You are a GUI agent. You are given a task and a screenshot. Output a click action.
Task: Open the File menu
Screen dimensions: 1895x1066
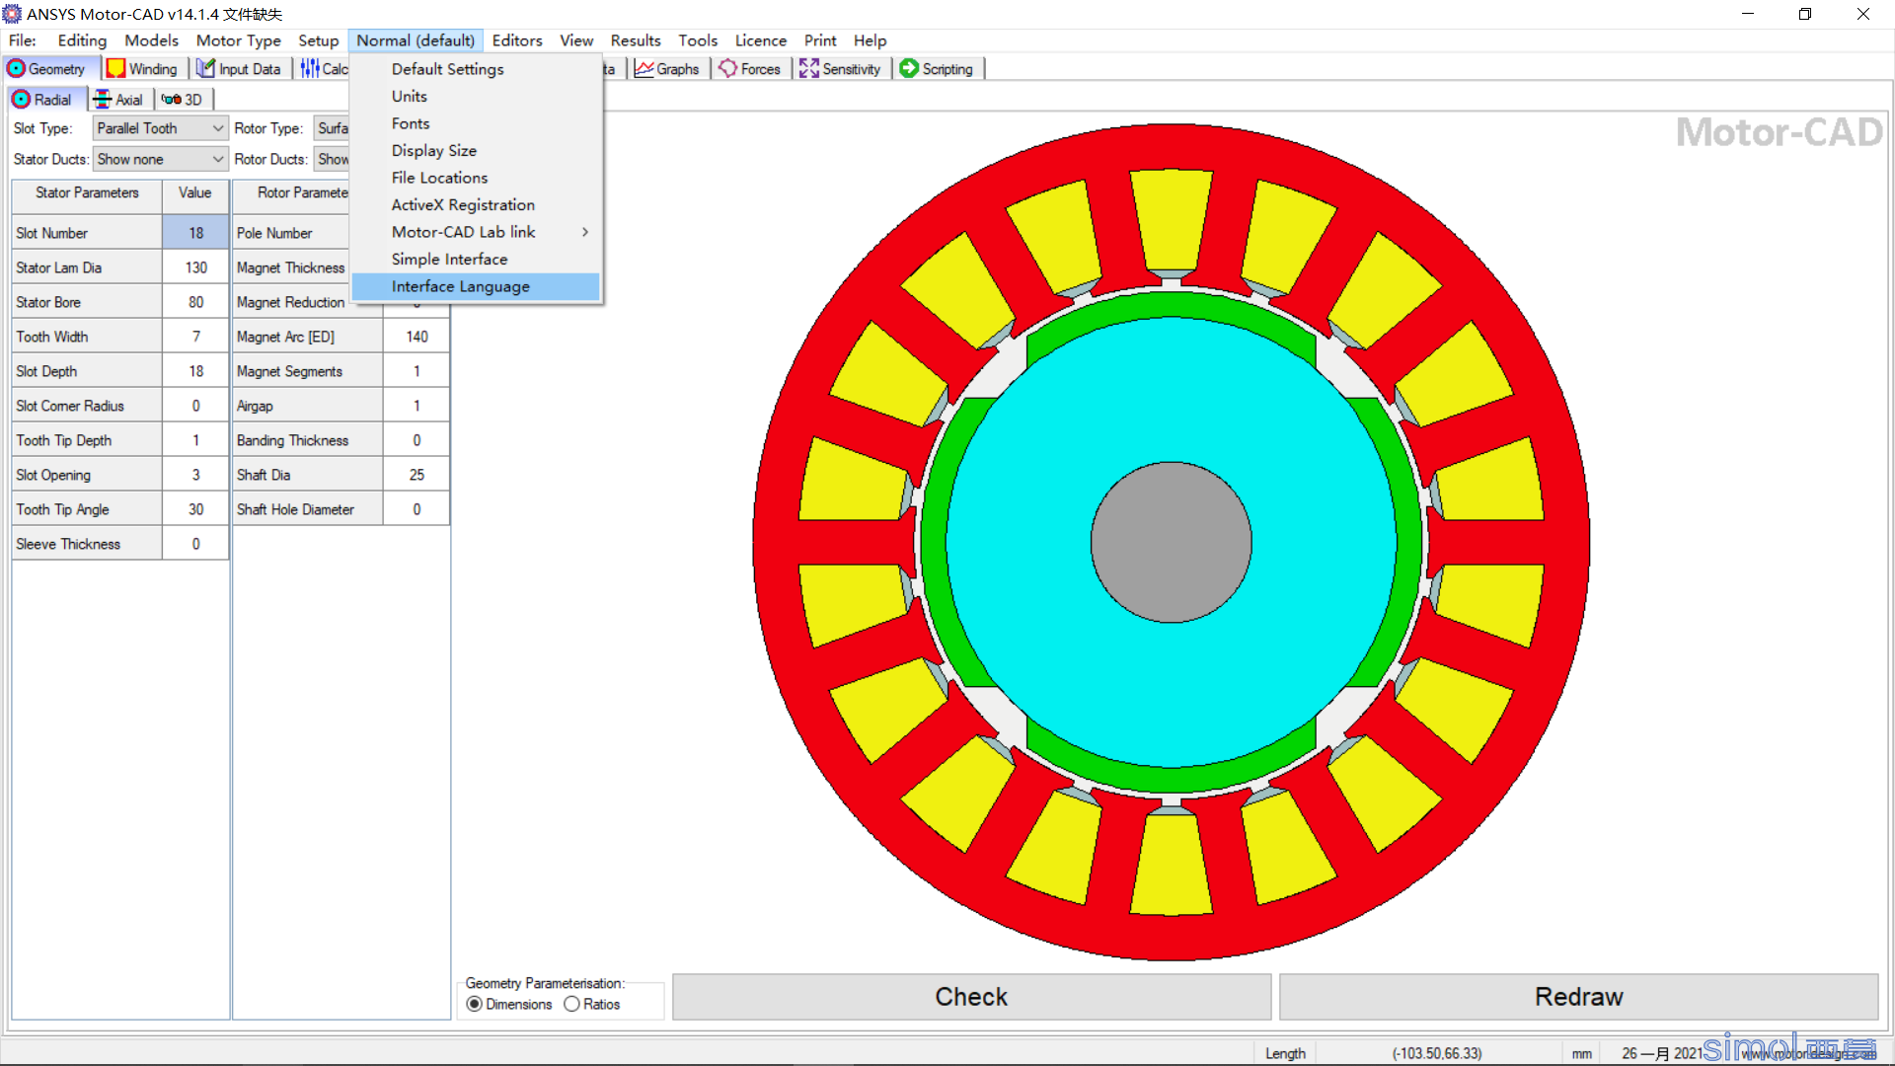pyautogui.click(x=22, y=40)
